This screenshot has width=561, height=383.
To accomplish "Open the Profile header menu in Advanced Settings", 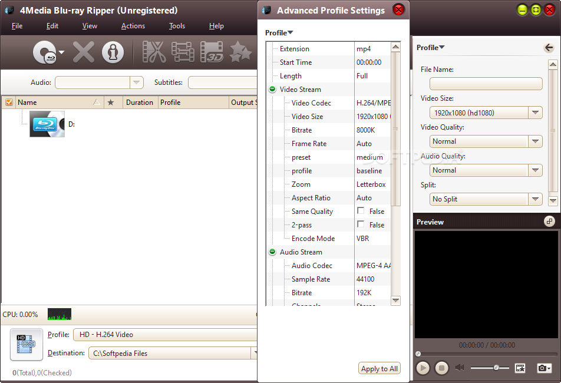I will pos(279,33).
